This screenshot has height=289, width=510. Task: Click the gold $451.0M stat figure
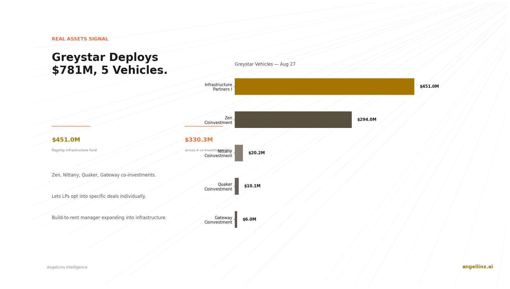pos(66,140)
